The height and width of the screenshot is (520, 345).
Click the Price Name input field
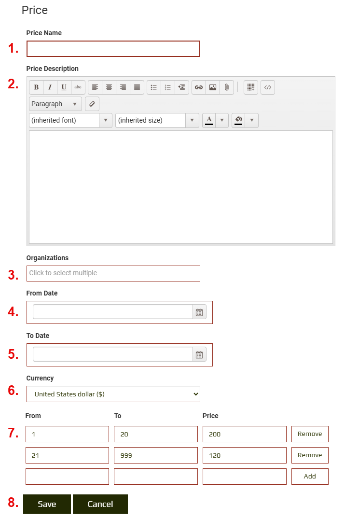point(113,49)
